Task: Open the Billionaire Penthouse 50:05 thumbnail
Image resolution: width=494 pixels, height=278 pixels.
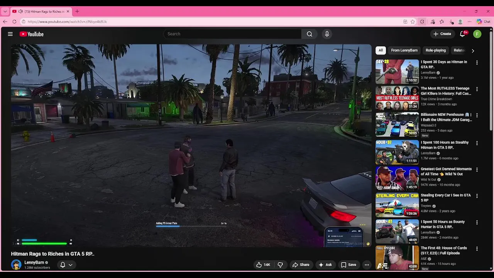Action: click(x=397, y=124)
